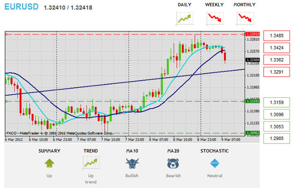The height and width of the screenshot is (188, 292).
Task: Click the 8 Mar 07:00 time label
Action: [159, 140]
